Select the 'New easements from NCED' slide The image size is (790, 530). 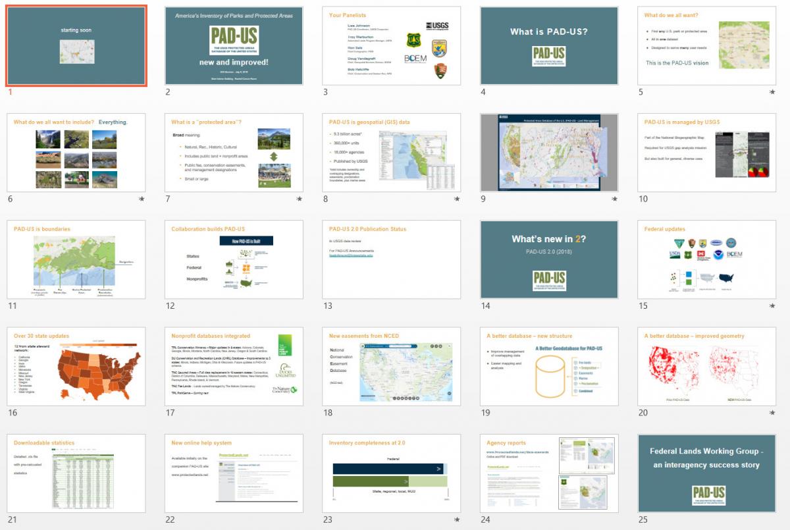click(392, 367)
